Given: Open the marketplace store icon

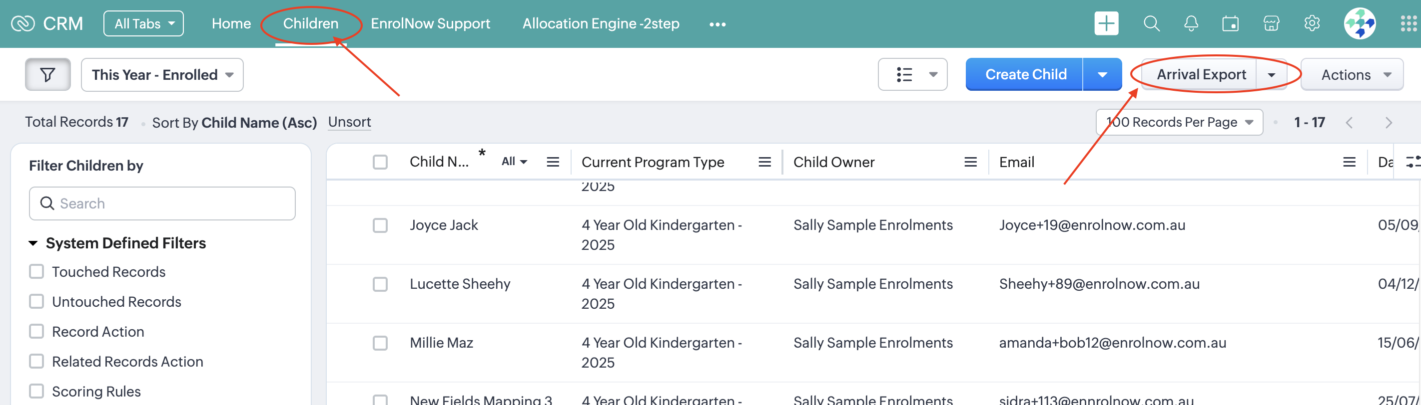Looking at the screenshot, I should click(1271, 24).
